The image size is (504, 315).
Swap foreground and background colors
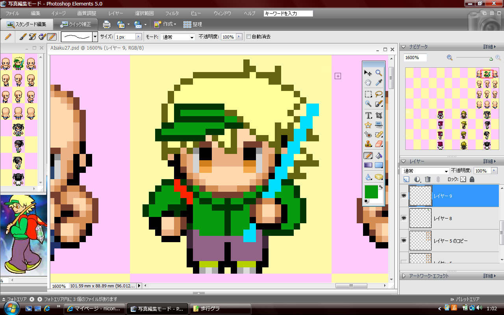[x=381, y=187]
